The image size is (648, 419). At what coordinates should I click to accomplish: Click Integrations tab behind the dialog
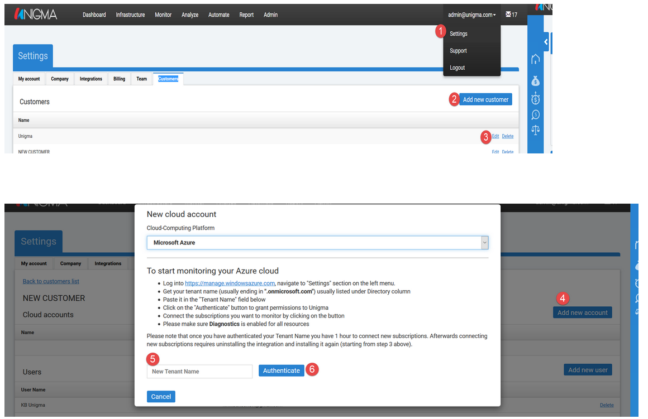(x=108, y=263)
